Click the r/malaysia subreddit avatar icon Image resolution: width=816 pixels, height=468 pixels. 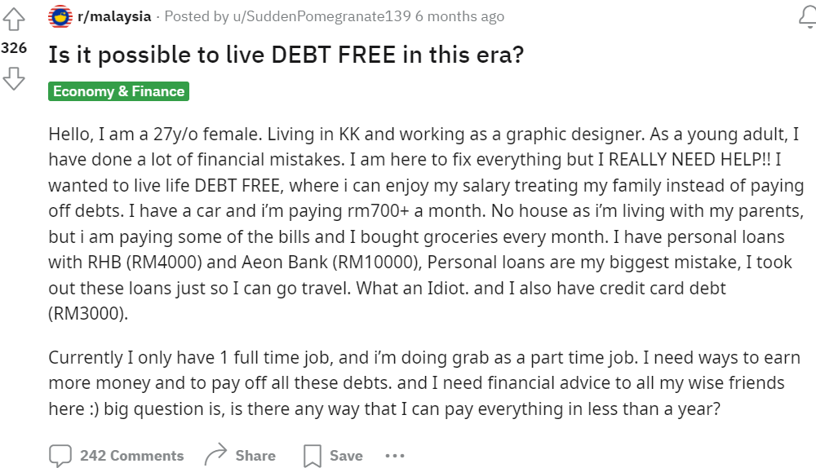[x=60, y=16]
